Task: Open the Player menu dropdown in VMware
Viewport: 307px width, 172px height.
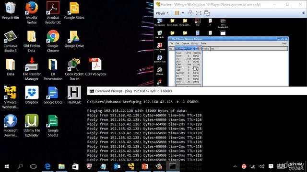Action: (162, 13)
